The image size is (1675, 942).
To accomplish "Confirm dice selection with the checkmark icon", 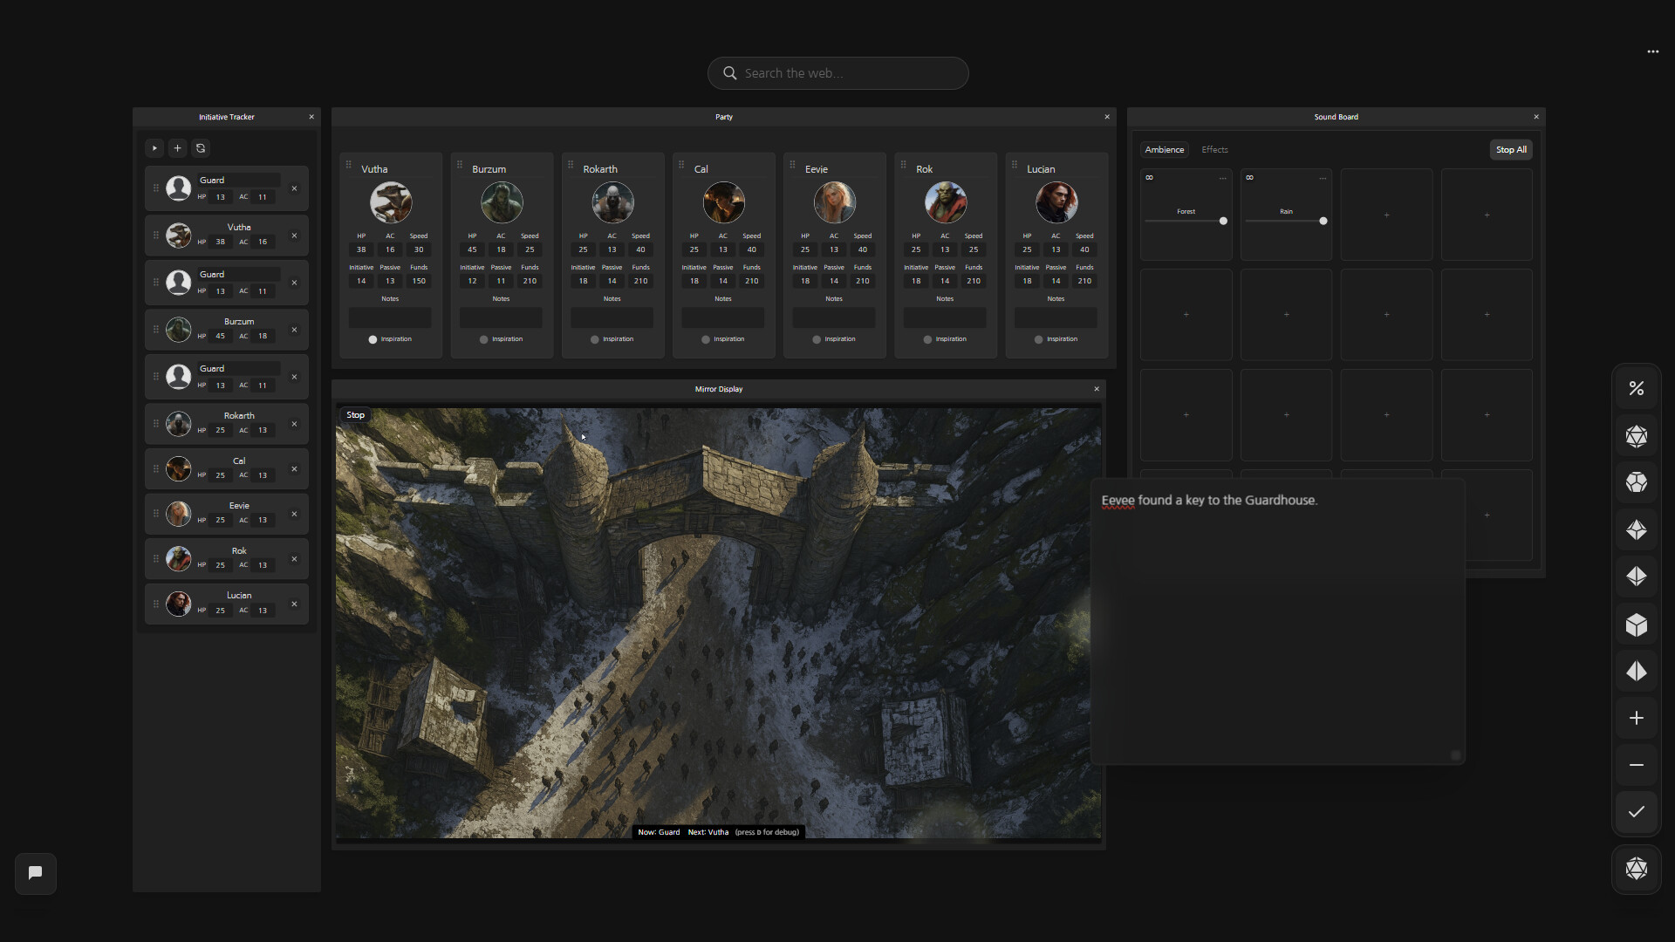I will (x=1636, y=811).
